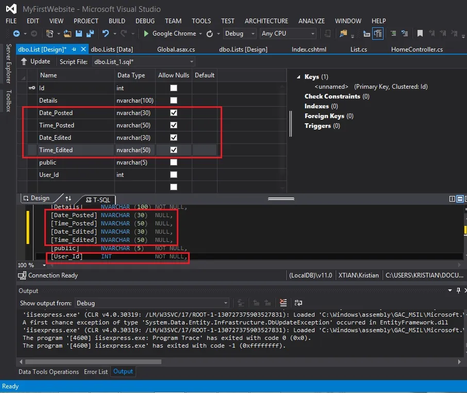Click the Clear All output icon

[x=283, y=303]
